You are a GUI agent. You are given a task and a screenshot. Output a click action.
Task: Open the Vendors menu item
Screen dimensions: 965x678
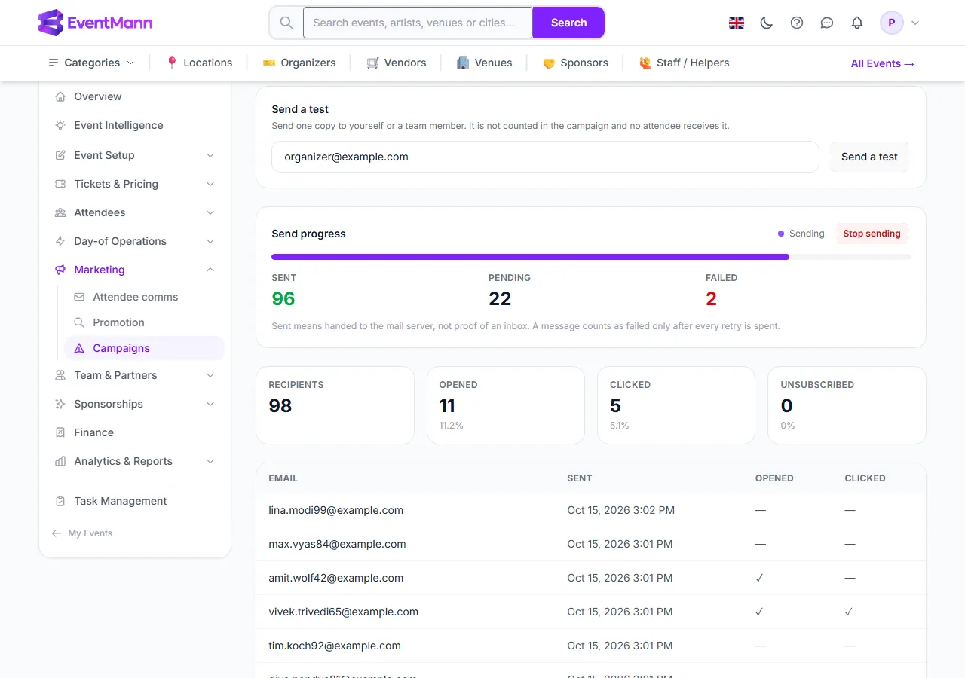397,63
